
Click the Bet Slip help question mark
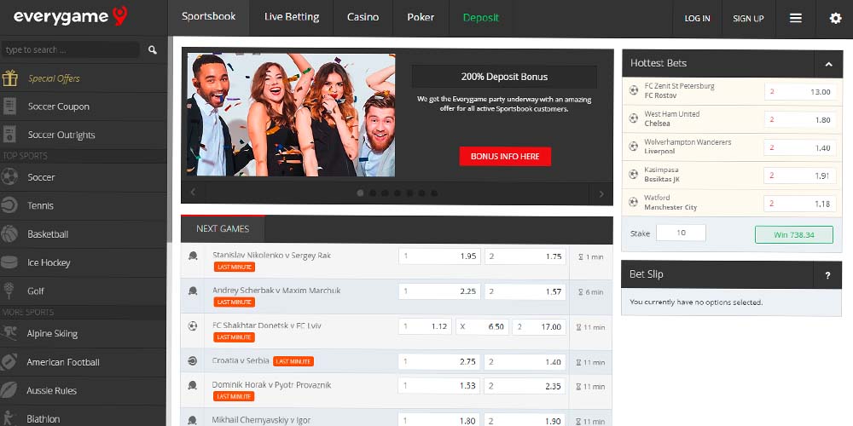tap(827, 275)
